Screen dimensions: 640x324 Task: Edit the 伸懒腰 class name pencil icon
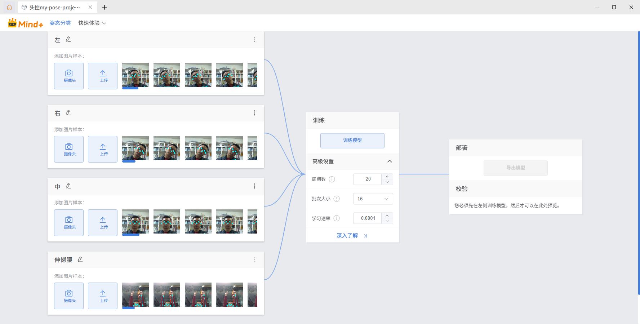point(80,259)
